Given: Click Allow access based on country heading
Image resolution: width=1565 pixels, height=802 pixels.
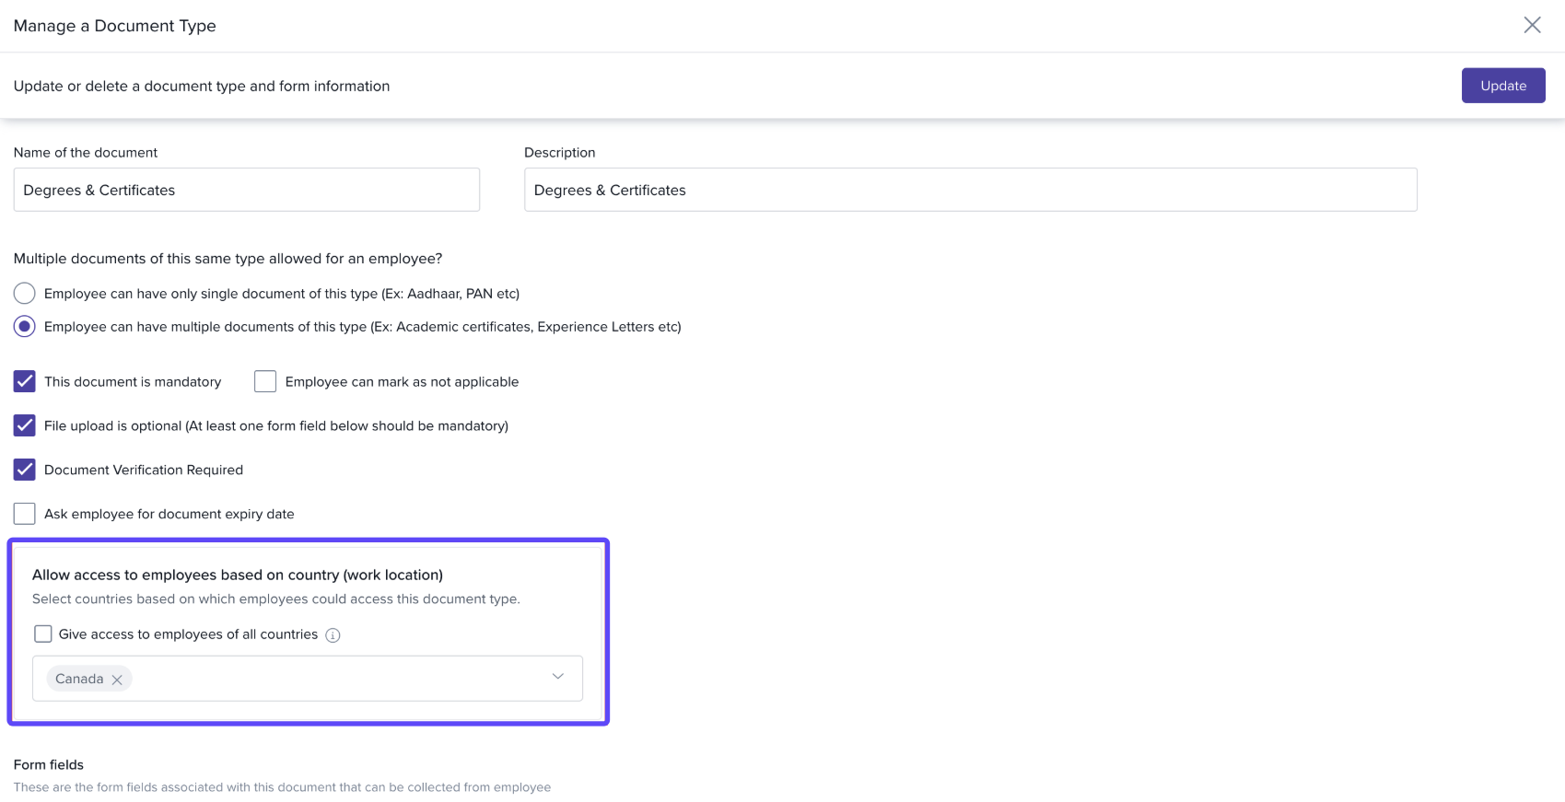Looking at the screenshot, I should 238,575.
